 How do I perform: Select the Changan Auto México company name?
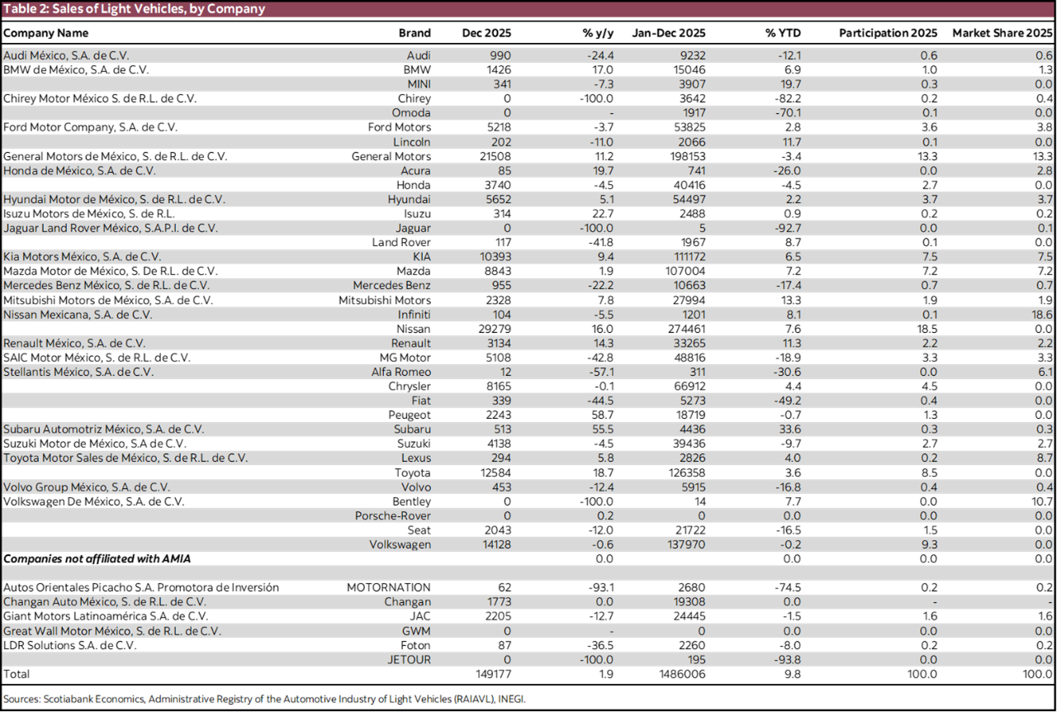104,602
